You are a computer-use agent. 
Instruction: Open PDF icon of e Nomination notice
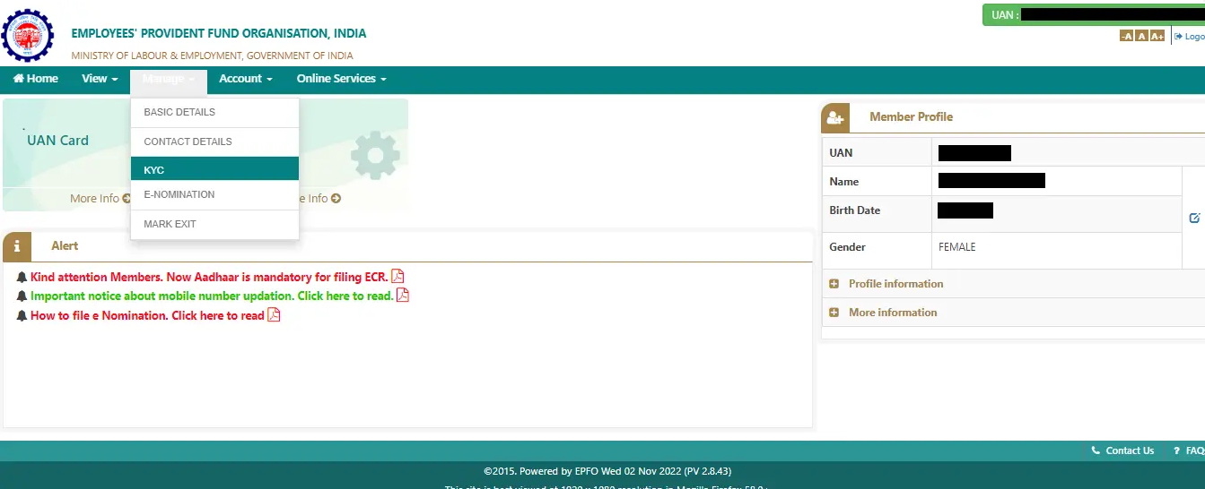274,314
